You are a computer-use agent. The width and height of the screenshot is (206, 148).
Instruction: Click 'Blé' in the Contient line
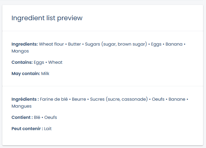pos(37,117)
